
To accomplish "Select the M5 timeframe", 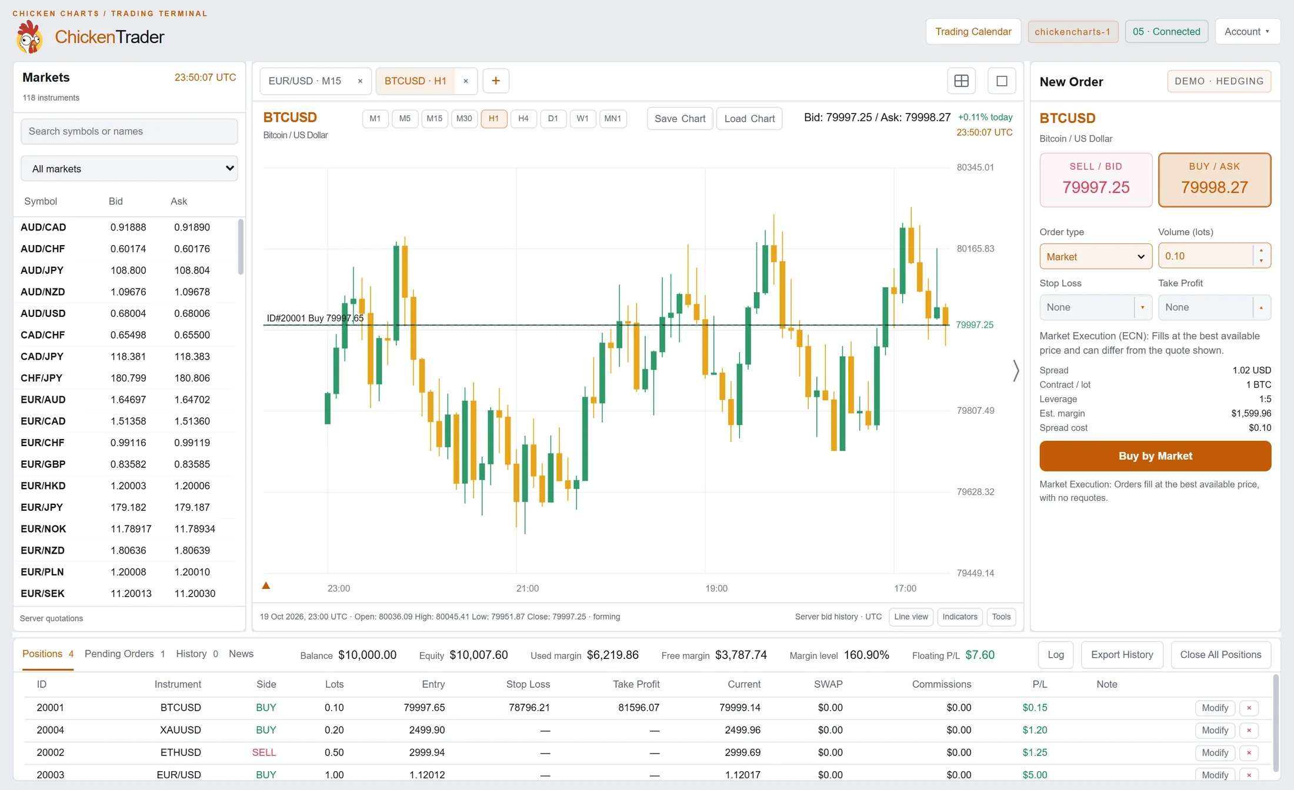I will tap(405, 119).
